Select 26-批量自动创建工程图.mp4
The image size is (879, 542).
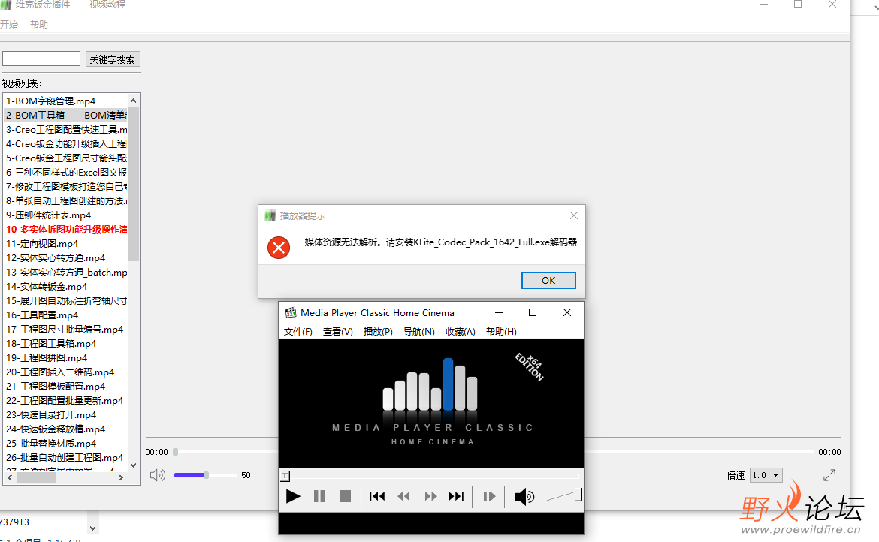pyautogui.click(x=65, y=458)
